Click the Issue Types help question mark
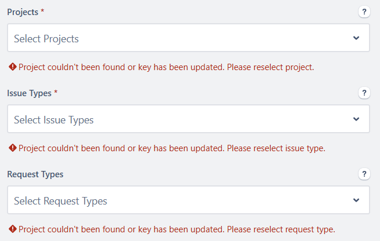The height and width of the screenshot is (241, 380). [364, 93]
